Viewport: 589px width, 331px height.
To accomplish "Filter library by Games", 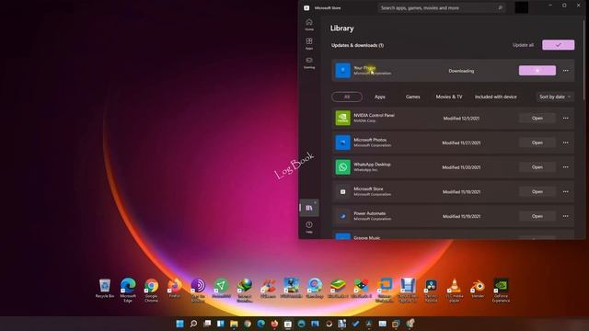I will click(x=412, y=97).
